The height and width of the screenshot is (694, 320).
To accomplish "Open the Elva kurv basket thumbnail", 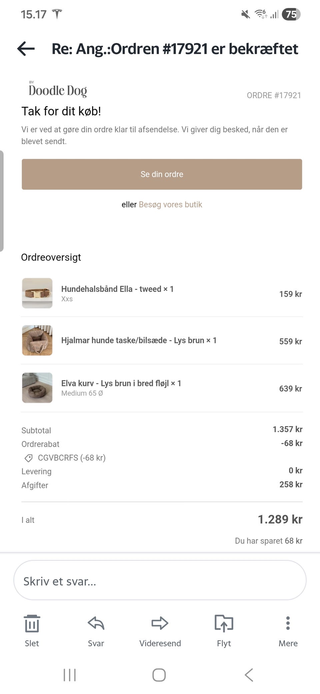I will pyautogui.click(x=37, y=388).
